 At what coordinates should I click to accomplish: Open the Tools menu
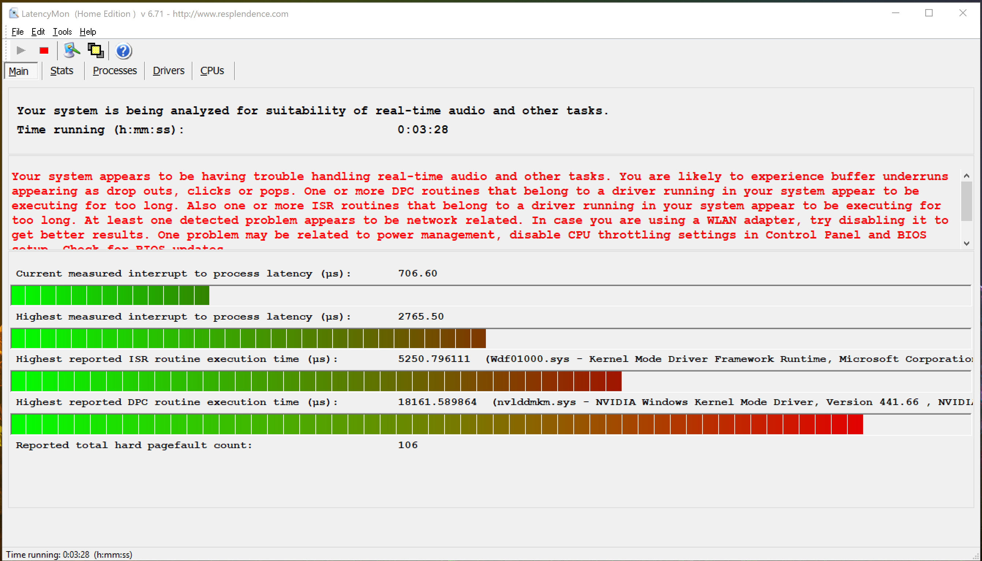pyautogui.click(x=61, y=31)
